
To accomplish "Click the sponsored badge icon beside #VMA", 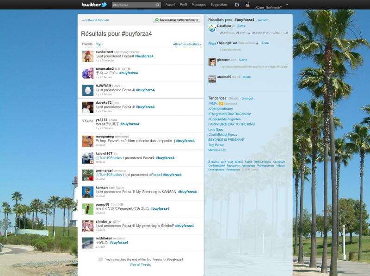I will click(221, 104).
